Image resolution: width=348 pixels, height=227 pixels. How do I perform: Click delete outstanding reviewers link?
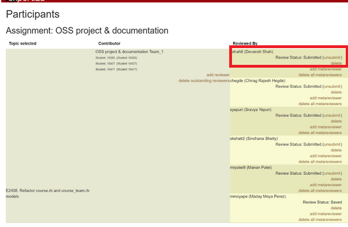pyautogui.click(x=204, y=81)
